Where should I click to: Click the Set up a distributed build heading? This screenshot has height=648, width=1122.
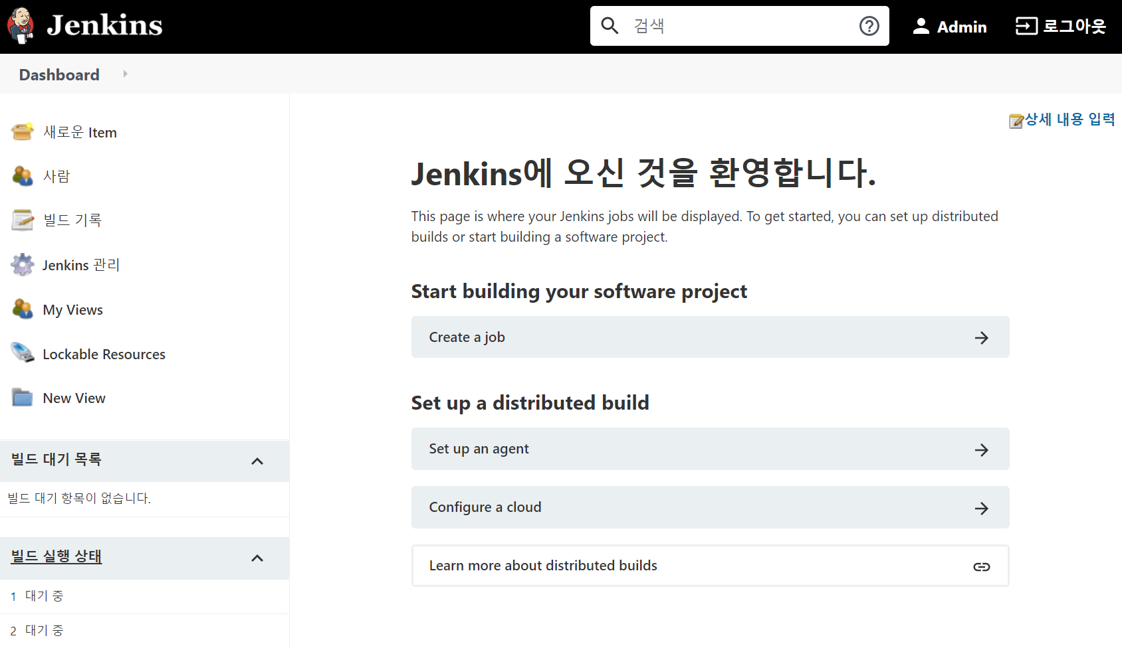point(530,403)
